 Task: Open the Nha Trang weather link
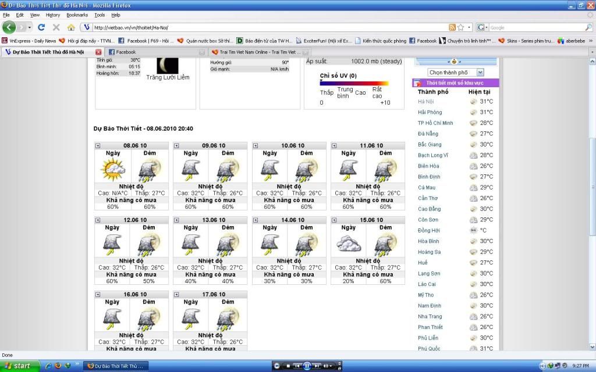coord(430,317)
